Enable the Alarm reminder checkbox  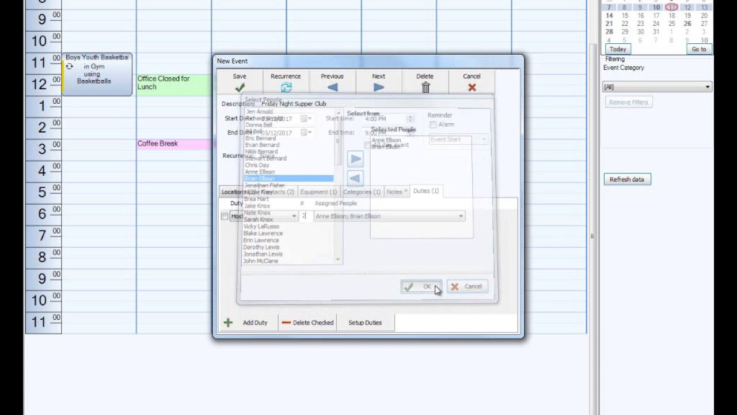[433, 124]
